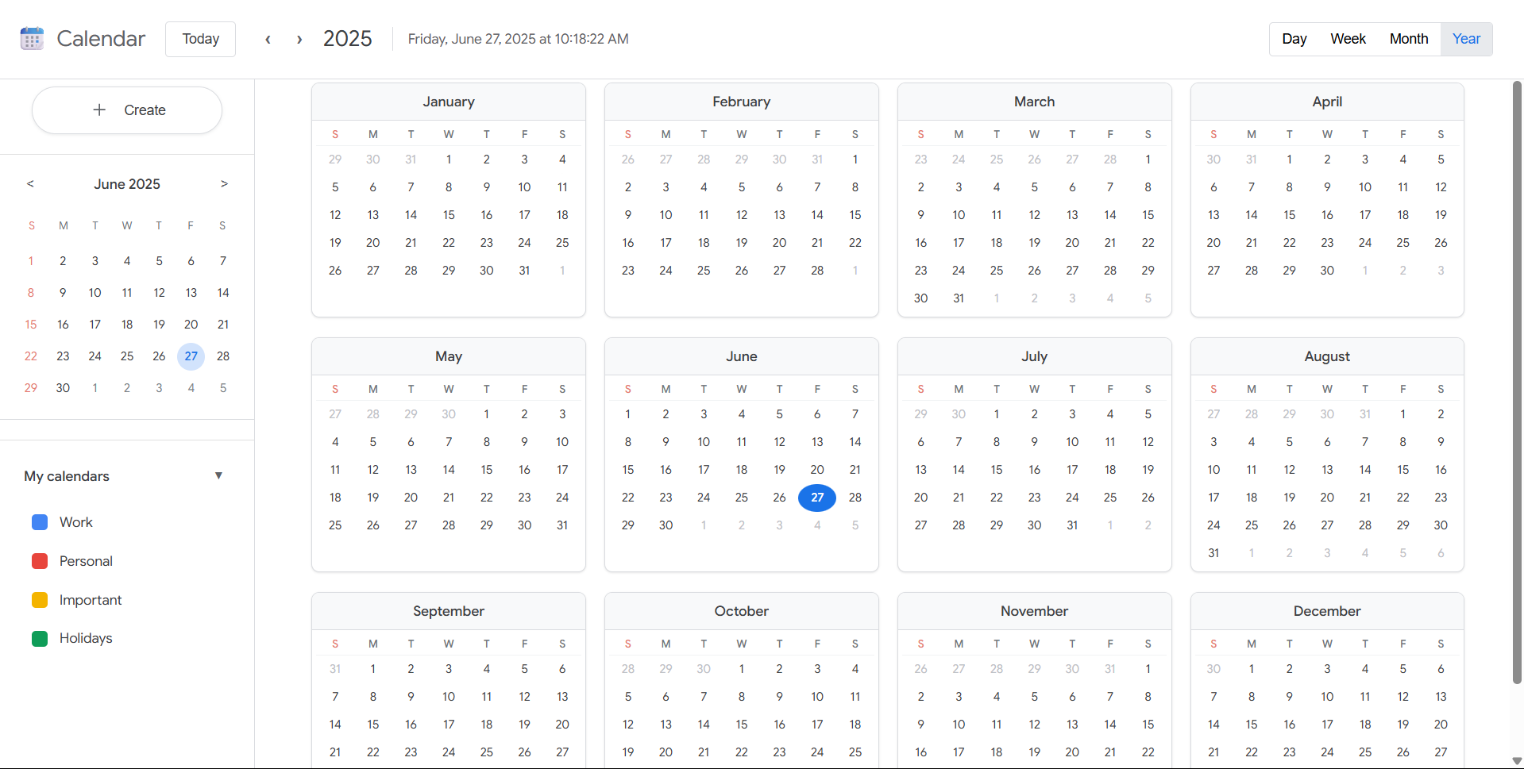Screen dimensions: 1524x769
Task: Switch to Month view
Action: point(1409,39)
